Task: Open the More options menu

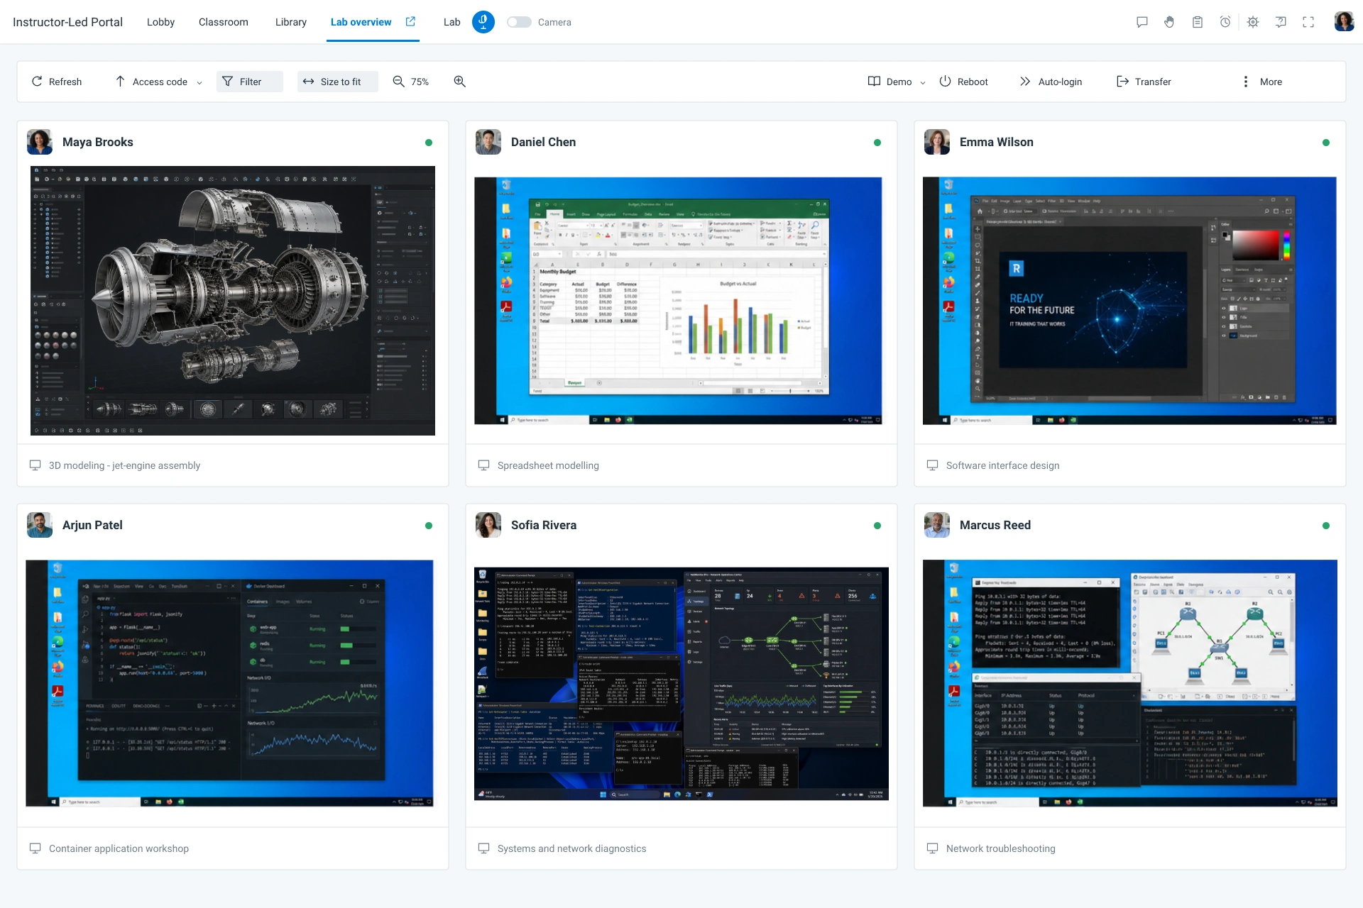Action: [x=1261, y=82]
